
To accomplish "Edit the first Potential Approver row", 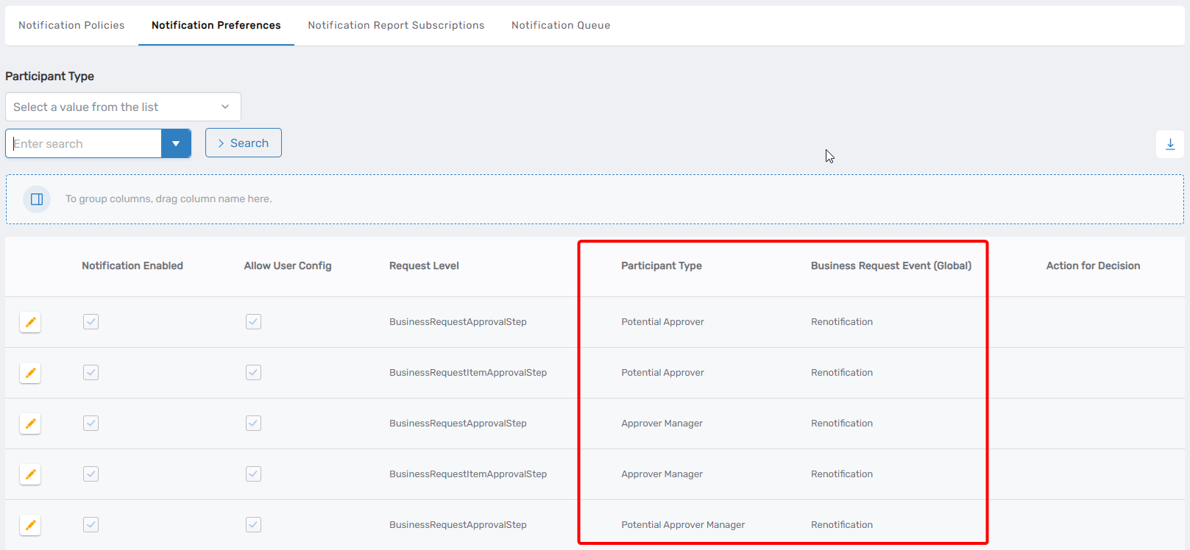I will 30,322.
